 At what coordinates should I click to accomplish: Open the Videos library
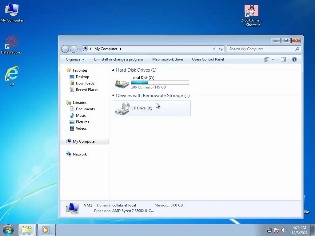(x=78, y=128)
